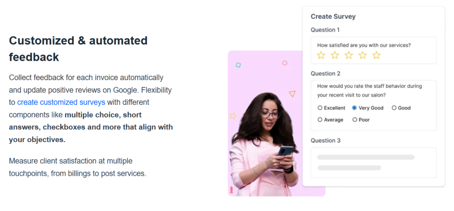This screenshot has width=454, height=211.
Task: Select the Excellent radio option
Action: (320, 108)
